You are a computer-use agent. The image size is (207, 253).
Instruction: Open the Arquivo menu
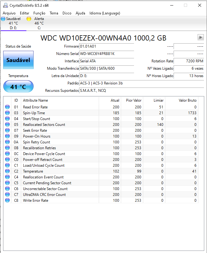coord(9,13)
